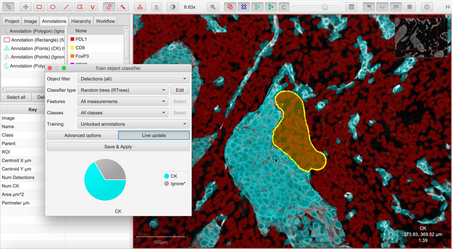Expand the Training dropdown showing Unlocked annotations
Viewport: 452px width, 249px height.
point(133,124)
